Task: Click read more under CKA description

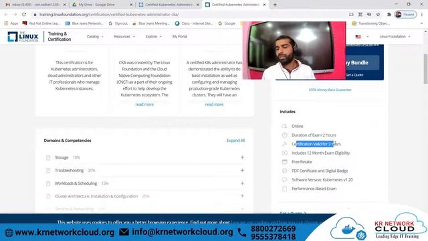Action: tap(144, 104)
